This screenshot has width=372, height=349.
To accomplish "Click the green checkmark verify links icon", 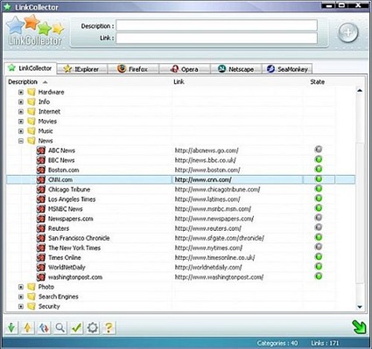I will pos(76,328).
